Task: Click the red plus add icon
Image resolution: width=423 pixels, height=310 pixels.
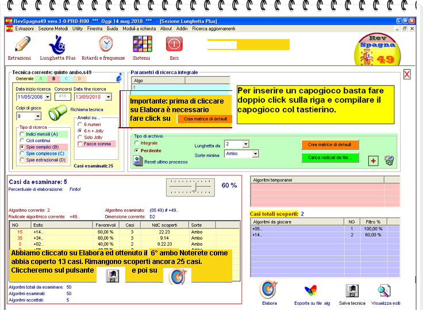Action: click(x=374, y=161)
